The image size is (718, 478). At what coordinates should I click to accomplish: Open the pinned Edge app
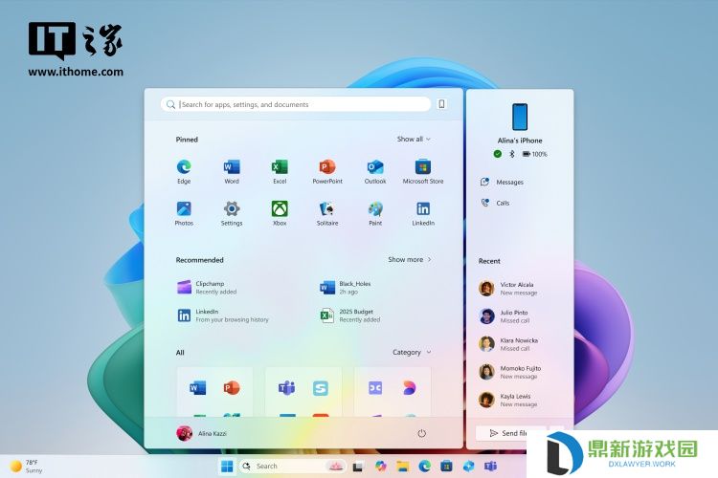[184, 171]
